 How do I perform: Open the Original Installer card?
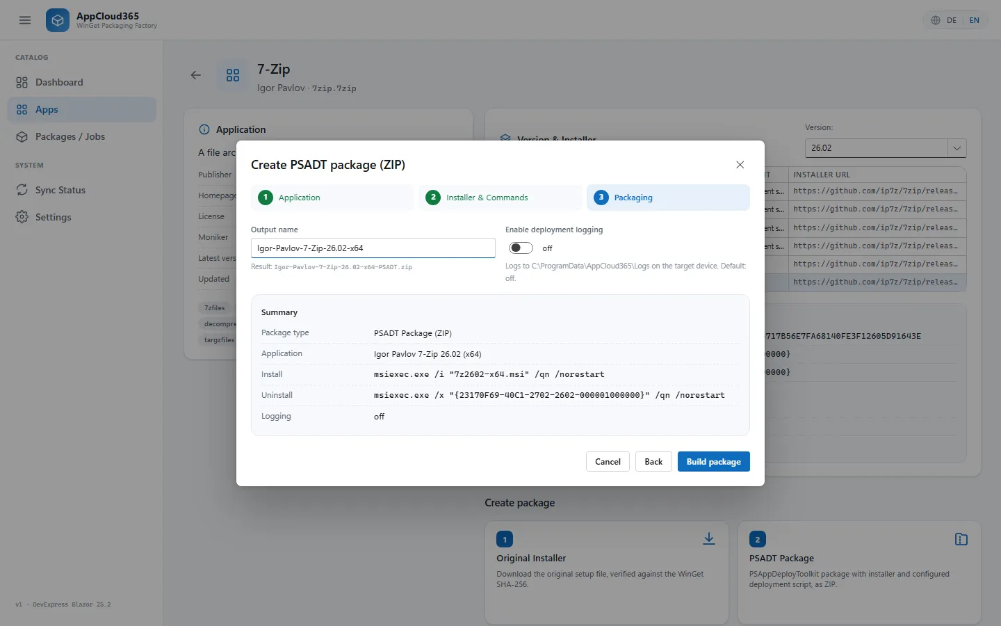607,572
